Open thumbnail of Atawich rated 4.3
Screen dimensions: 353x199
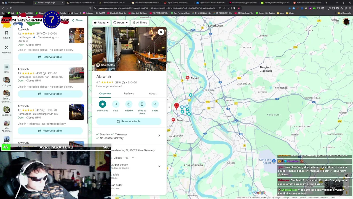pos(76,112)
